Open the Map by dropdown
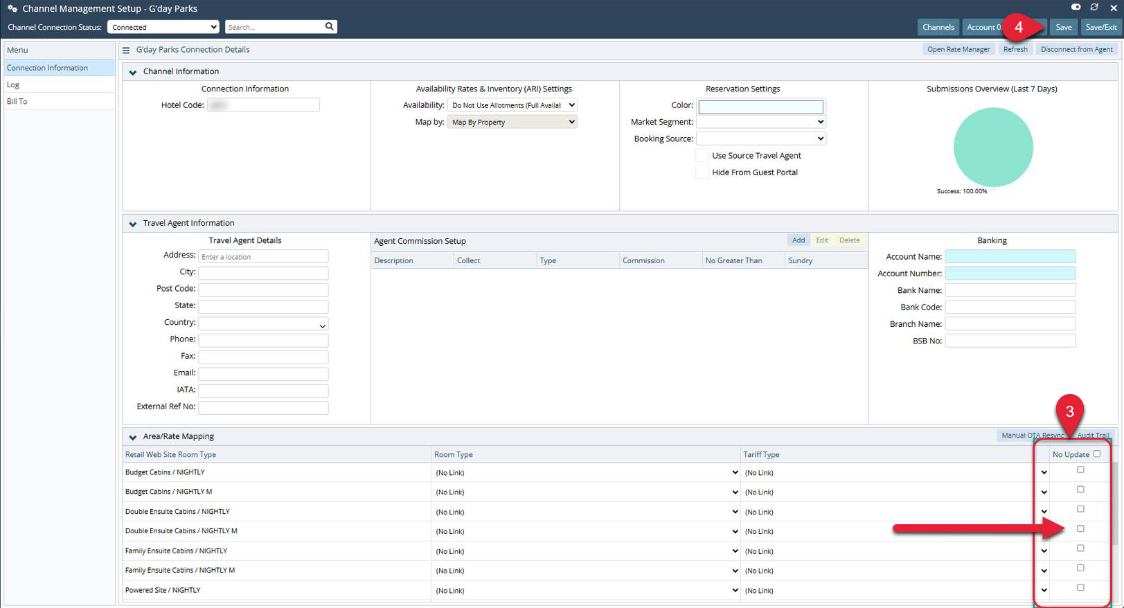Viewport: 1124px width, 608px height. pyautogui.click(x=512, y=122)
